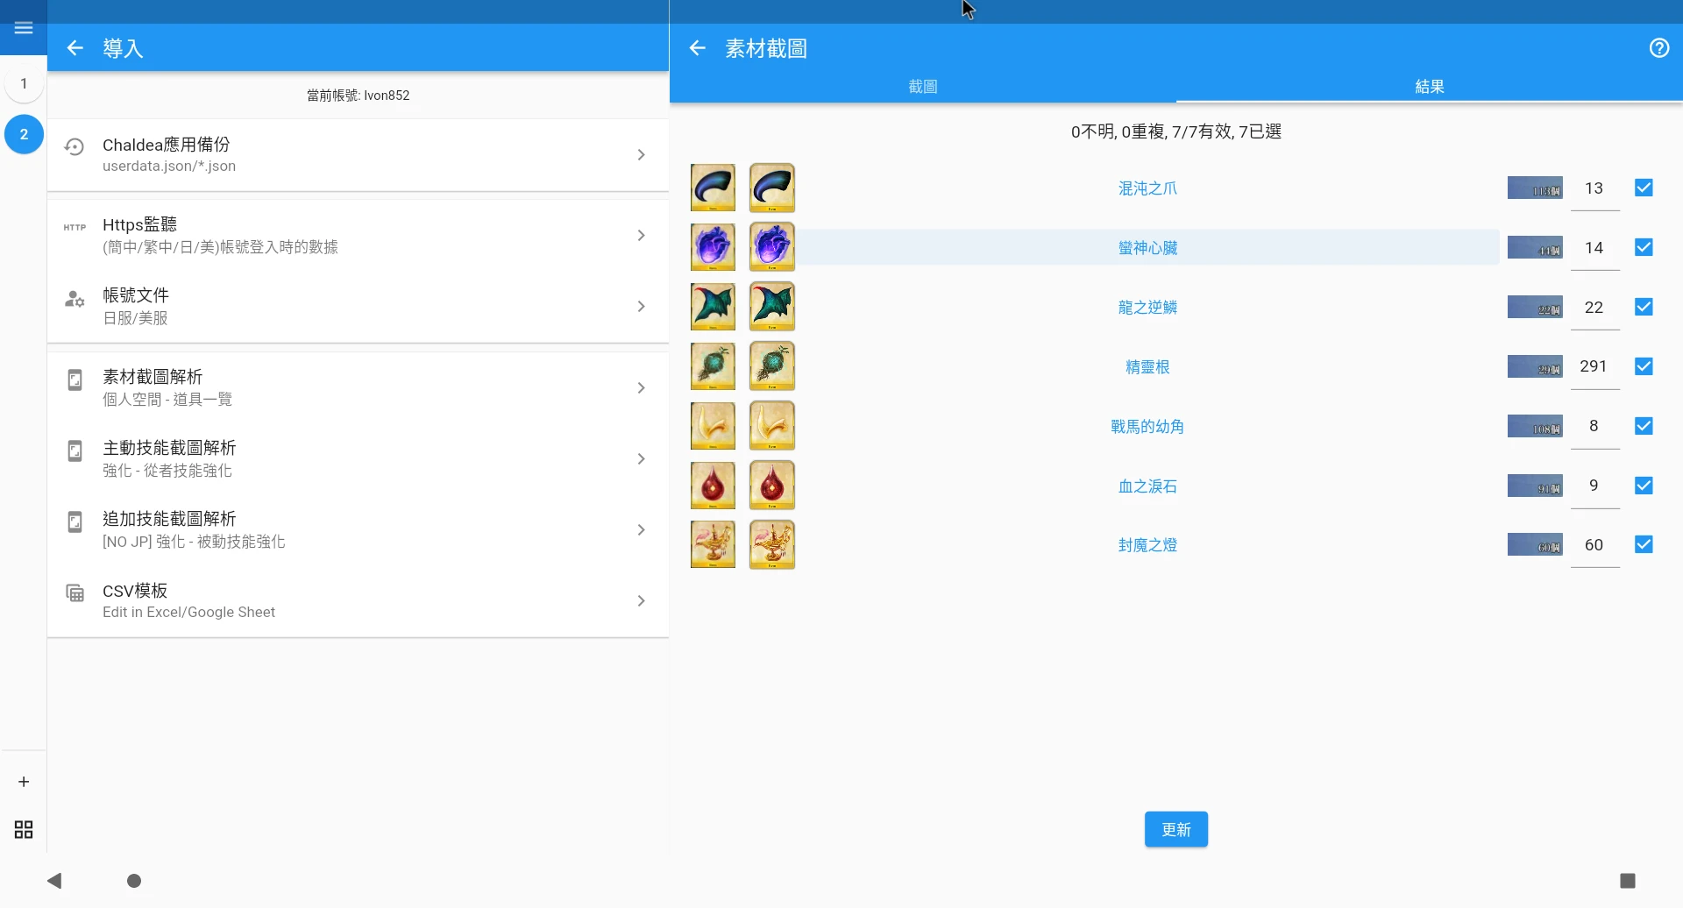
Task: Expand the Chaldea應用備份 entry chevron
Action: pos(641,155)
